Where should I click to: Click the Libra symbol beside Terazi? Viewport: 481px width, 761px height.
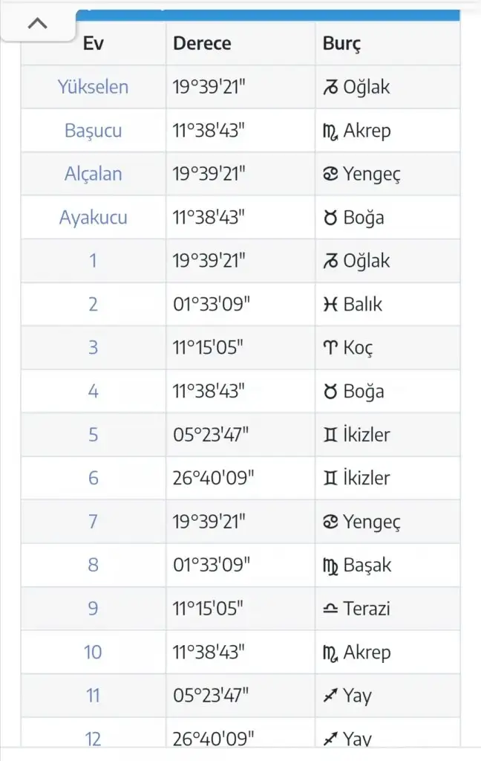point(330,609)
